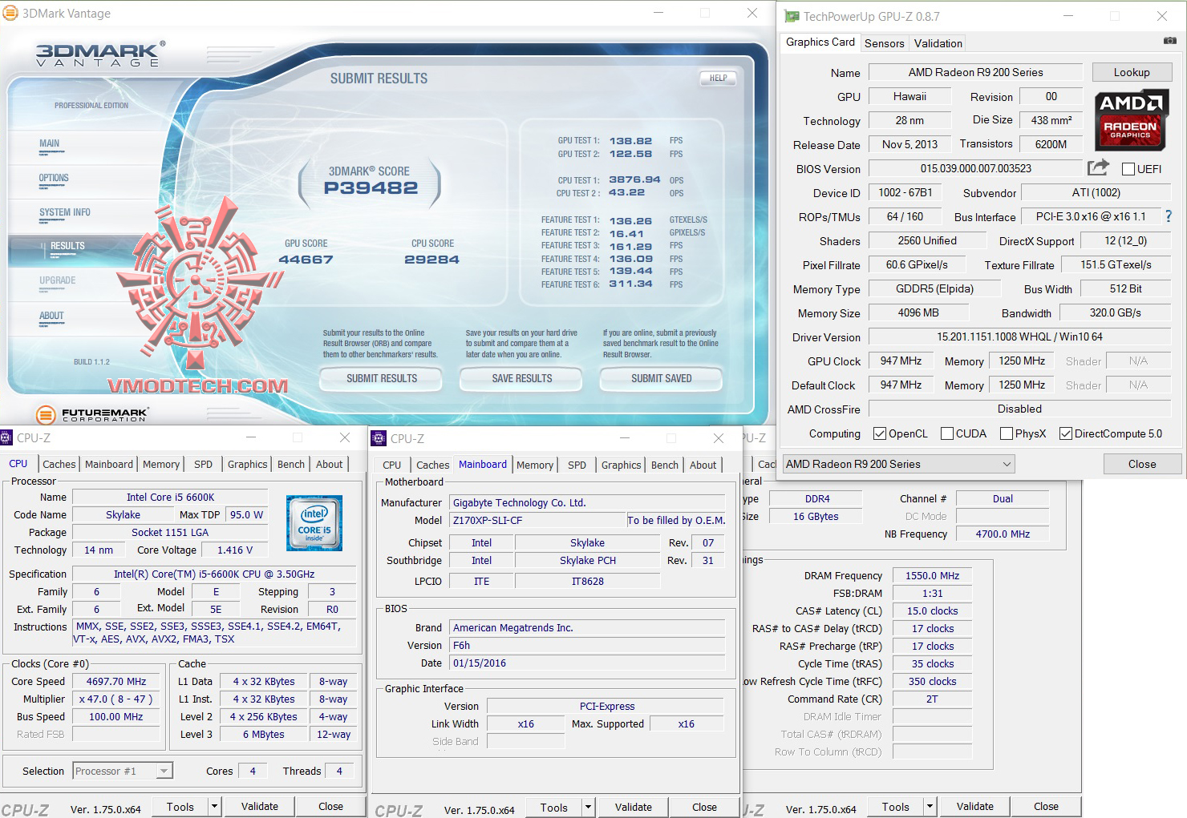Screen dimensions: 1187x818
Task: Click the Close button in GPU-Z
Action: coord(1142,464)
